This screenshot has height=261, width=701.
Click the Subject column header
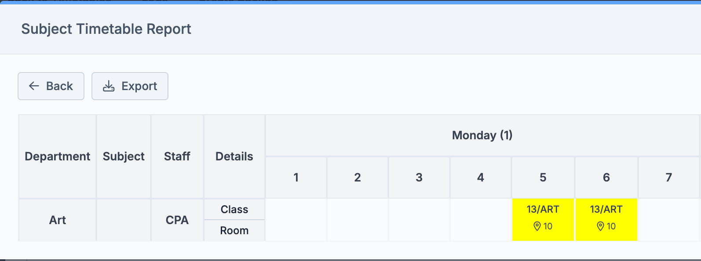(x=124, y=156)
